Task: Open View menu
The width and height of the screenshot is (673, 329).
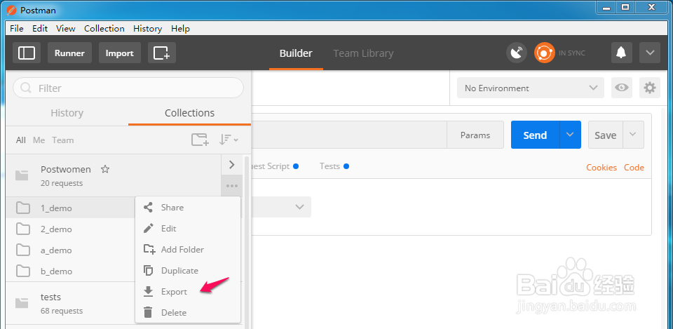Action: tap(66, 28)
